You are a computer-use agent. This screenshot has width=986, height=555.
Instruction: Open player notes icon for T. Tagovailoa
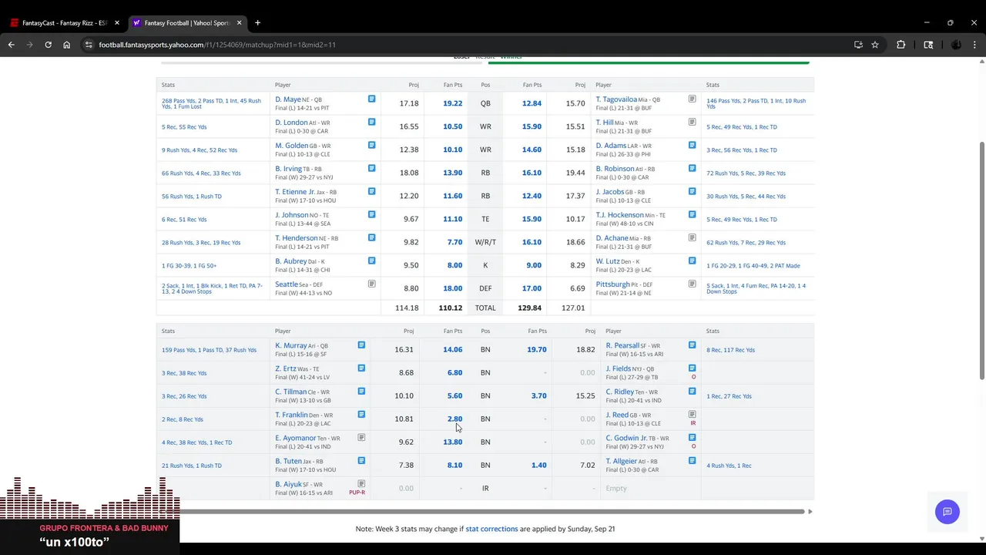tap(692, 99)
